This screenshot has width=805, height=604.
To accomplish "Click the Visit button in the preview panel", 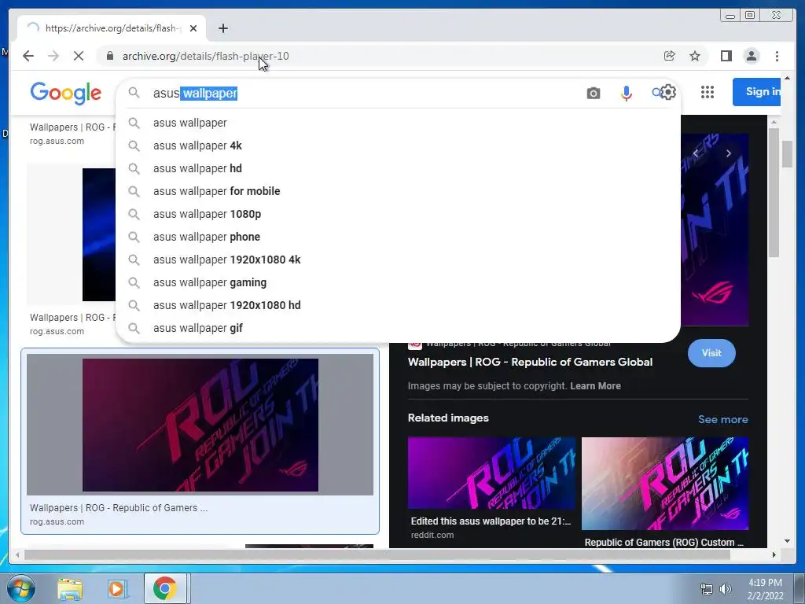I will (711, 353).
